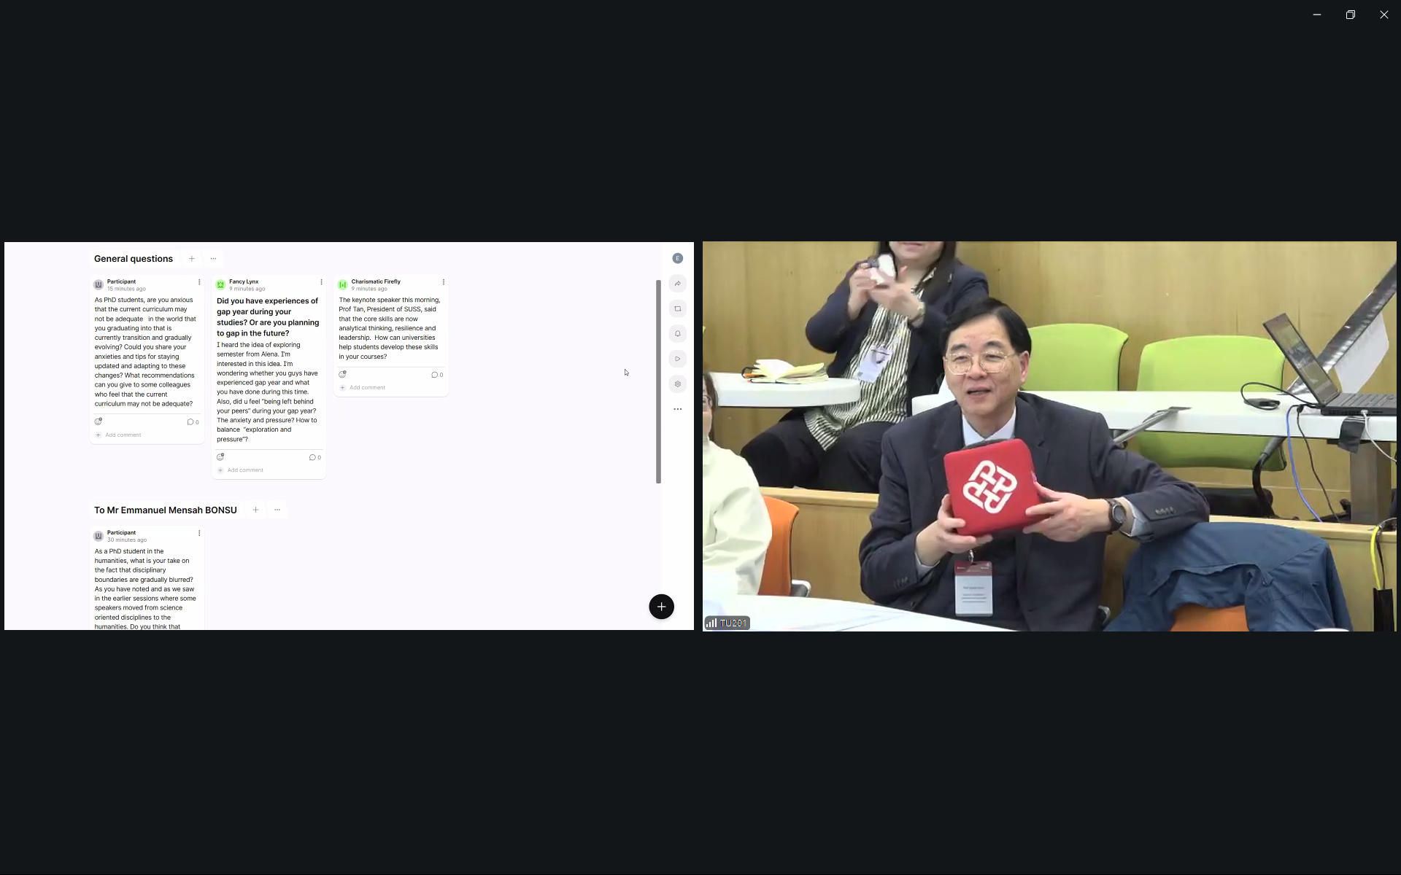Open the more options for General questions section

tap(213, 259)
